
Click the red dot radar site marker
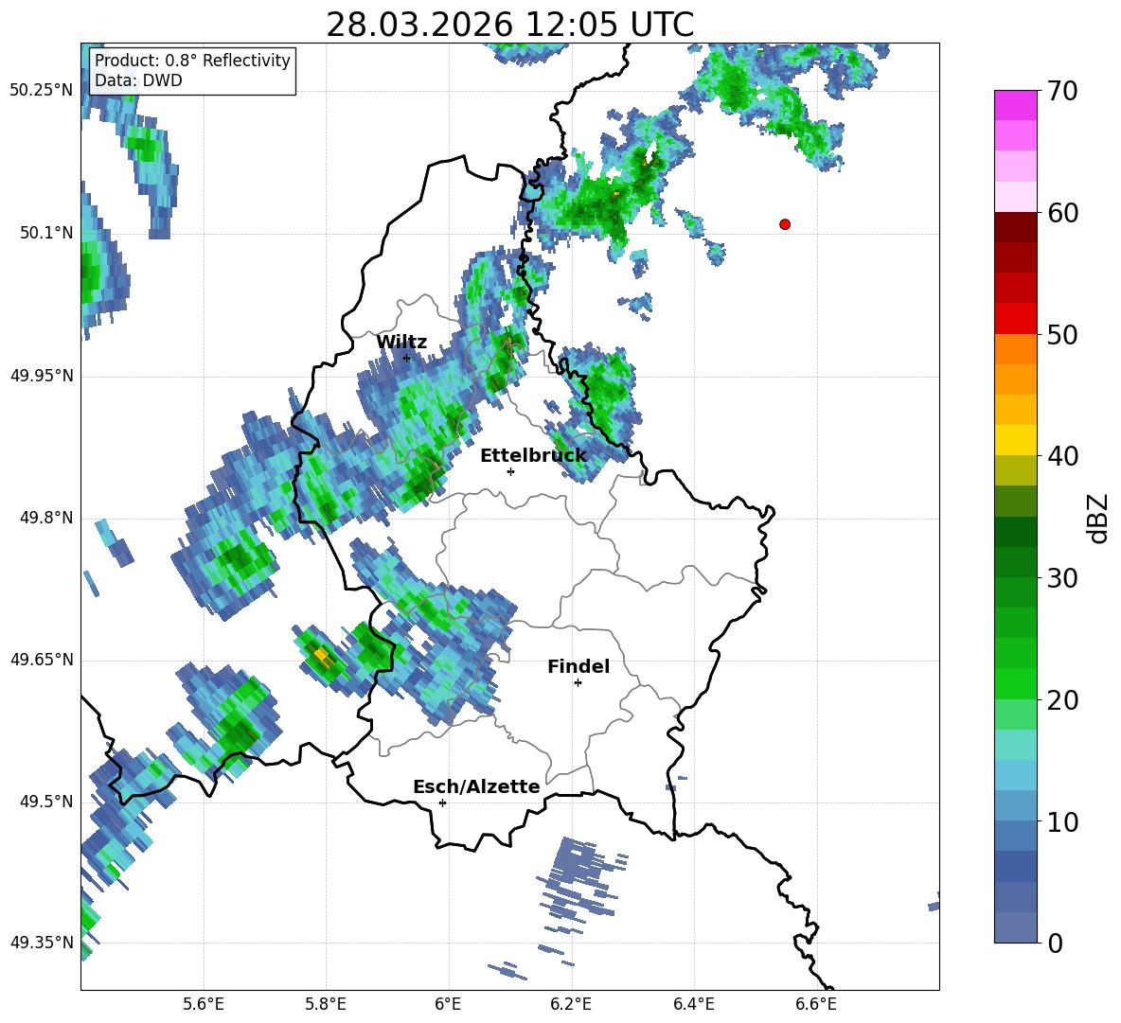click(784, 224)
